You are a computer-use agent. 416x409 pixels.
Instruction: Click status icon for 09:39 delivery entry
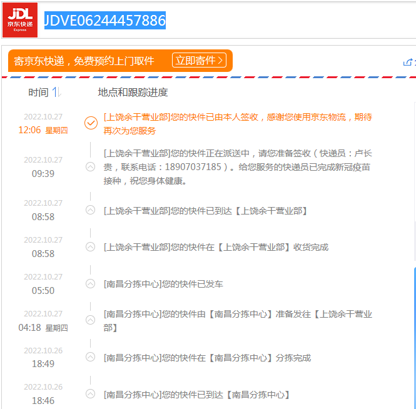click(91, 167)
